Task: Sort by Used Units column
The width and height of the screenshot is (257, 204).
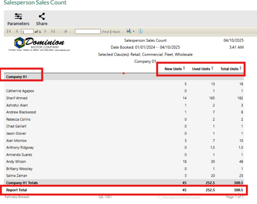Action: [213, 69]
